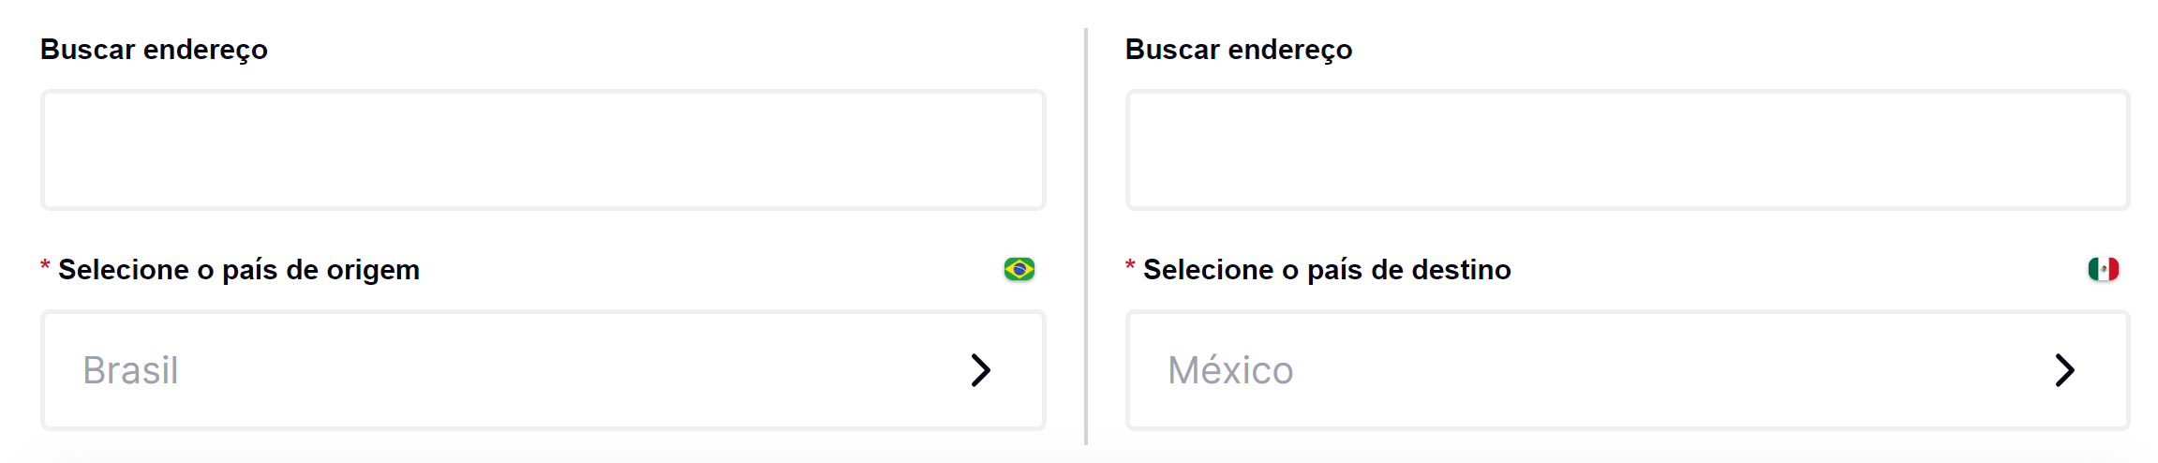Expand the país de destino selector
2158x463 pixels.
[x=1628, y=370]
